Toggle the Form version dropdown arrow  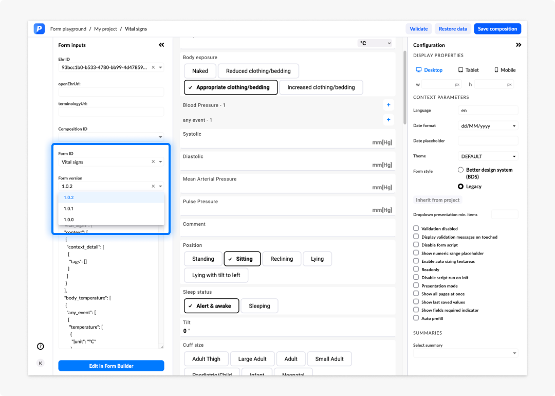pos(160,186)
